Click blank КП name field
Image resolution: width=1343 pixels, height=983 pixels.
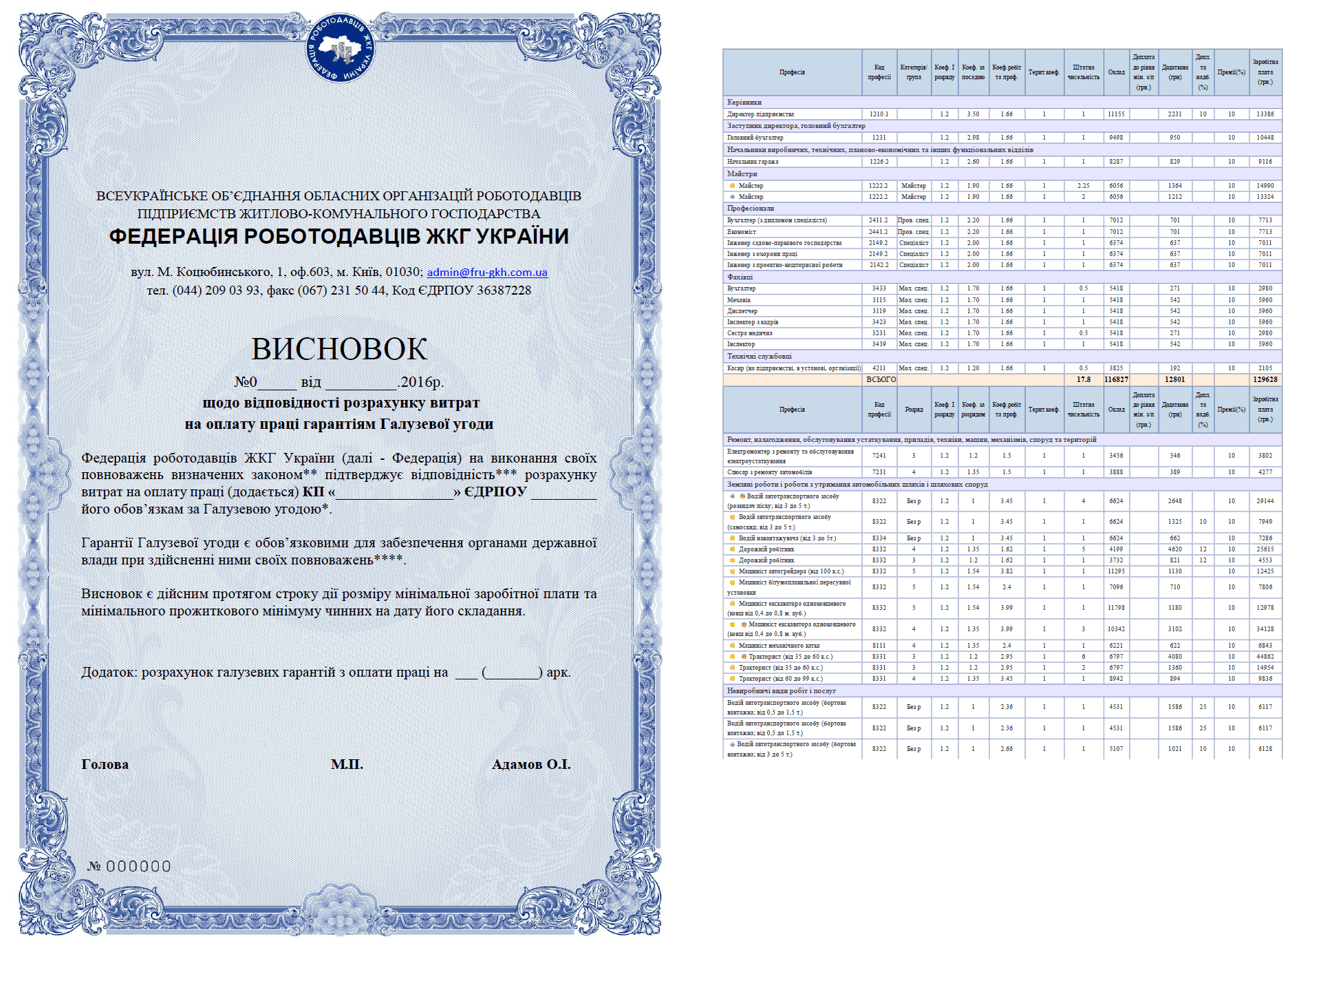pyautogui.click(x=394, y=493)
